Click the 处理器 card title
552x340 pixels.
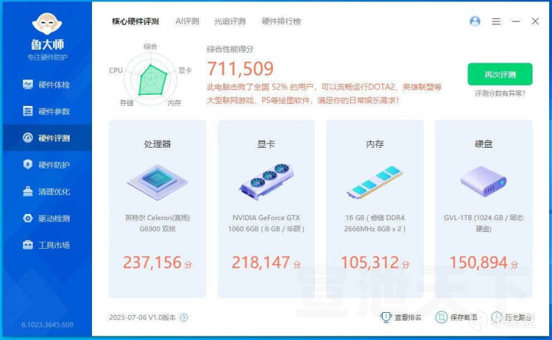click(158, 144)
